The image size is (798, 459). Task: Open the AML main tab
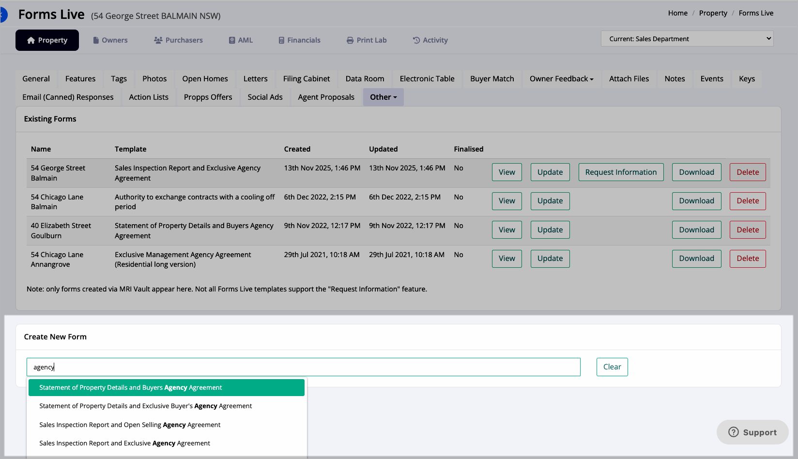pyautogui.click(x=241, y=40)
